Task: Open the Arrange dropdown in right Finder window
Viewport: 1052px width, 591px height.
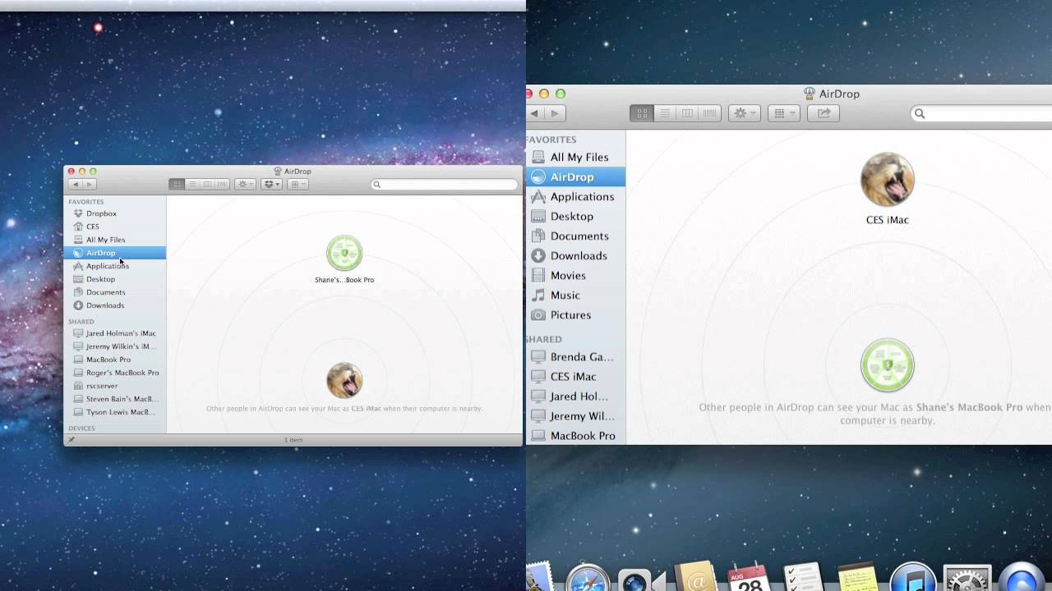Action: click(x=783, y=113)
